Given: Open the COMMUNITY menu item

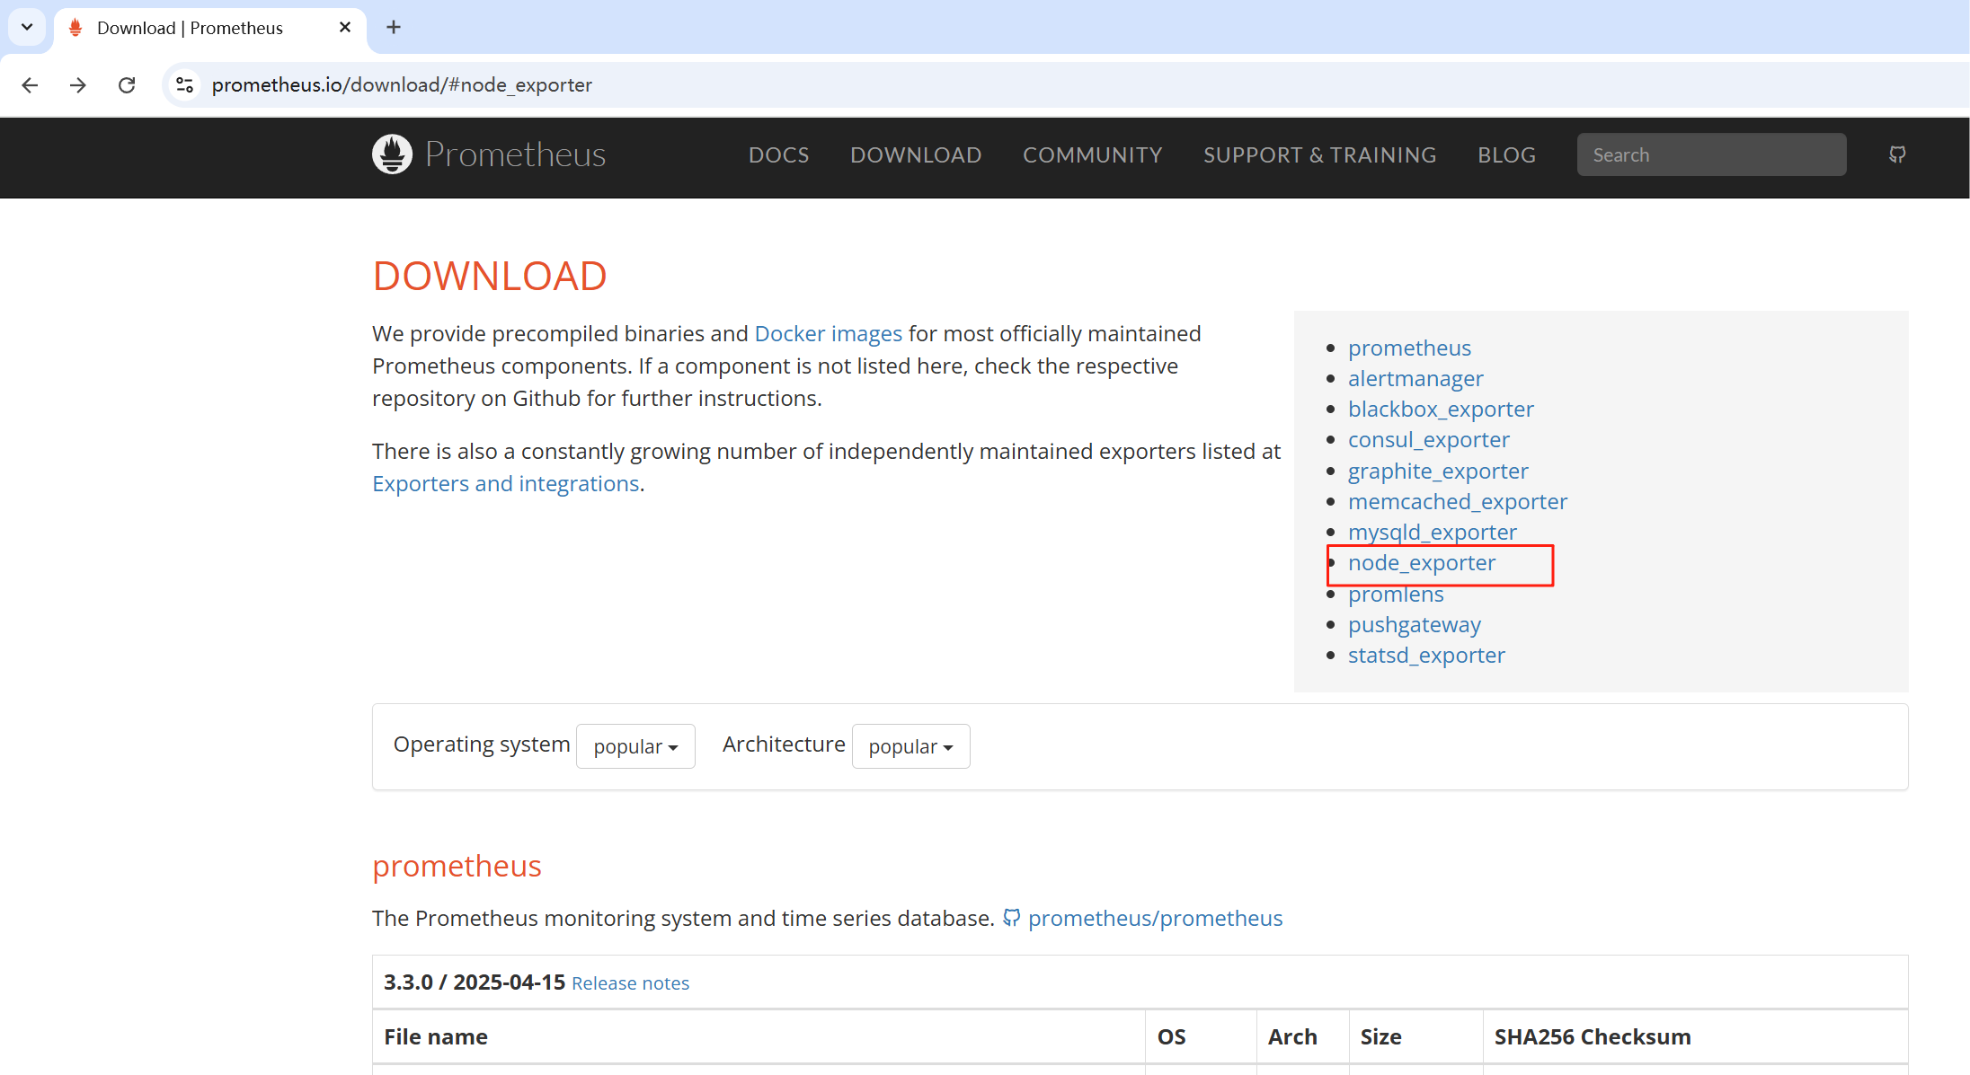Looking at the screenshot, I should pyautogui.click(x=1092, y=154).
